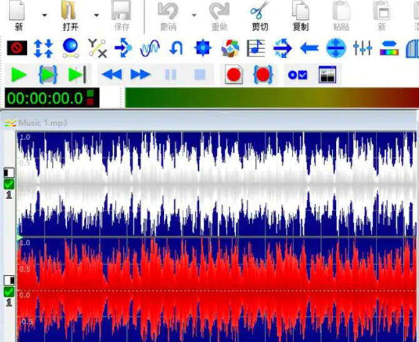The width and height of the screenshot is (419, 342).
Task: Copy selection with 复制 button
Action: point(301,16)
